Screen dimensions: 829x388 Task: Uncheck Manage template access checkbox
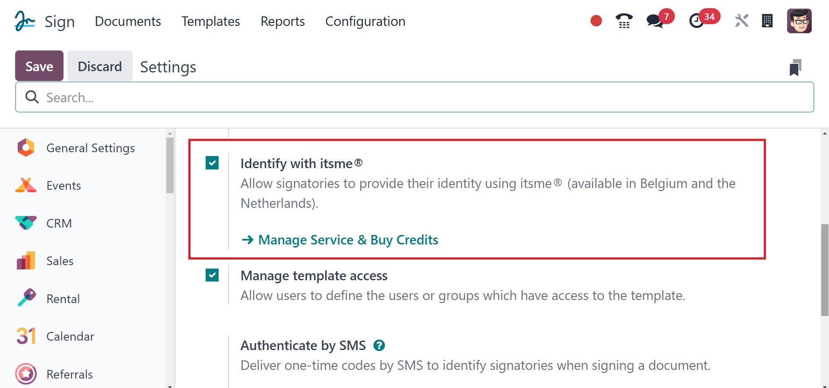[212, 275]
